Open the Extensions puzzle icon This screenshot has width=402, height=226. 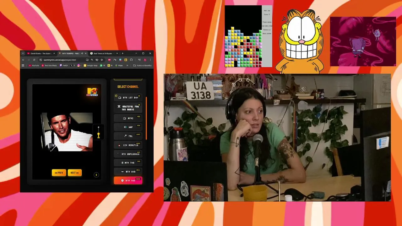[x=131, y=60]
